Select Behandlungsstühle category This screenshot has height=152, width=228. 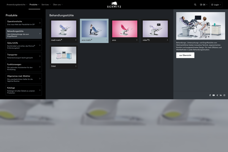click(24, 33)
